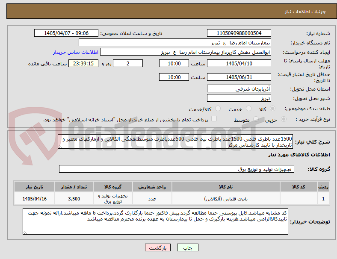Click the announcement date field 1405/04/07 - 09:06
This screenshot has height=259, width=337.
pyautogui.click(x=66, y=33)
